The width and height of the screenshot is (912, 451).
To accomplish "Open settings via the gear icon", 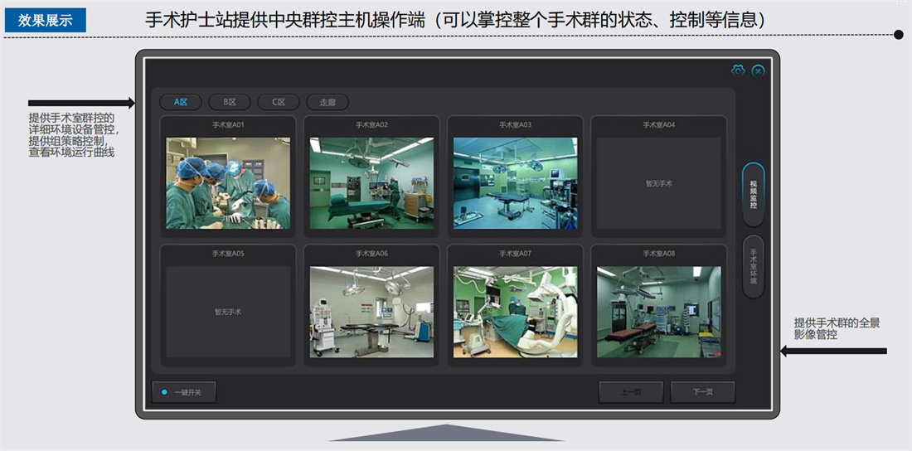I will point(738,70).
